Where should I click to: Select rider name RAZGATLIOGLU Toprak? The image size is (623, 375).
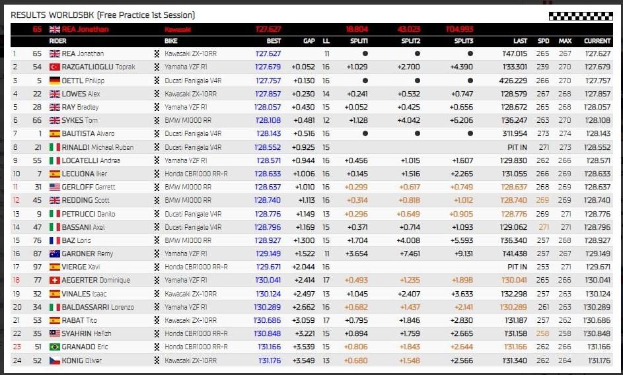tap(98, 67)
